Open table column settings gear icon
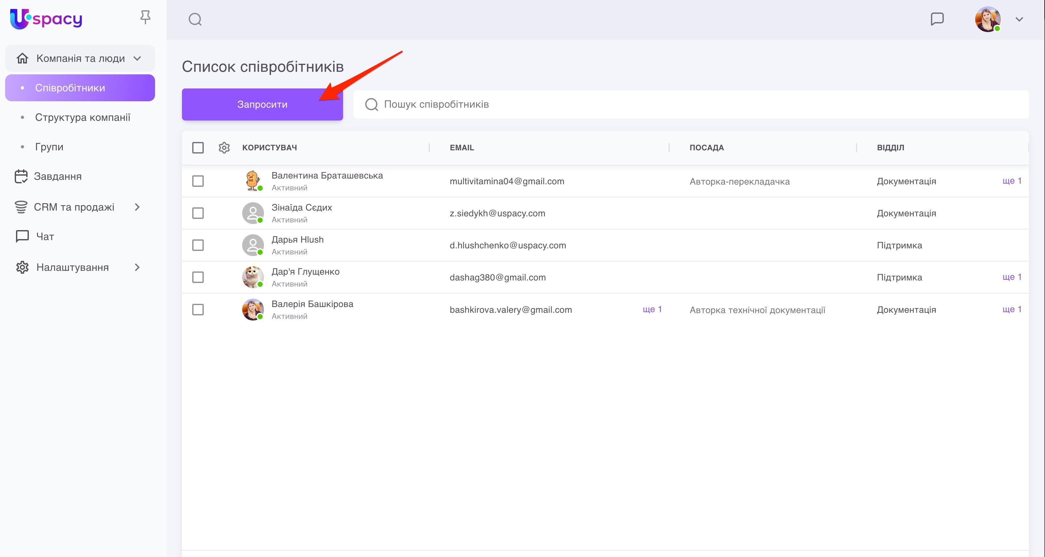Screen dimensions: 1045x557 click(224, 148)
